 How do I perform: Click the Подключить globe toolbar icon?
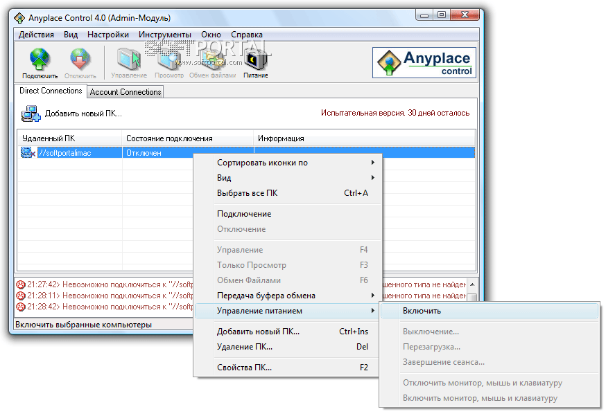point(40,60)
